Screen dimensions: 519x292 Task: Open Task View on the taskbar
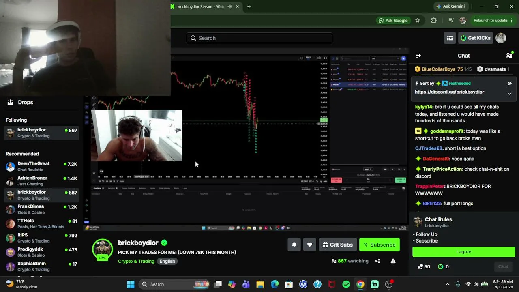(218, 284)
